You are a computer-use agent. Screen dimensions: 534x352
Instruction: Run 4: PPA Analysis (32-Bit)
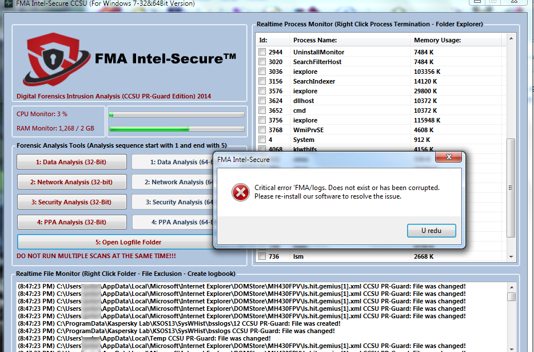tap(71, 222)
